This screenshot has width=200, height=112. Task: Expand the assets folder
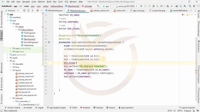coord(7,58)
